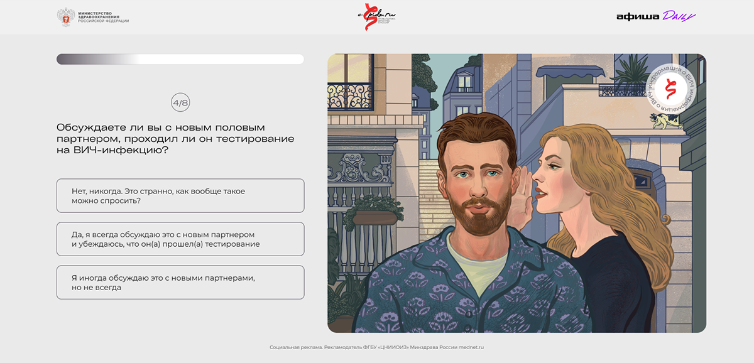Click the illustration of the man and woman

tap(516, 193)
